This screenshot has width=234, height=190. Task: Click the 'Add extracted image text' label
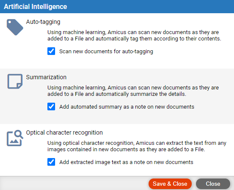tap(126, 162)
